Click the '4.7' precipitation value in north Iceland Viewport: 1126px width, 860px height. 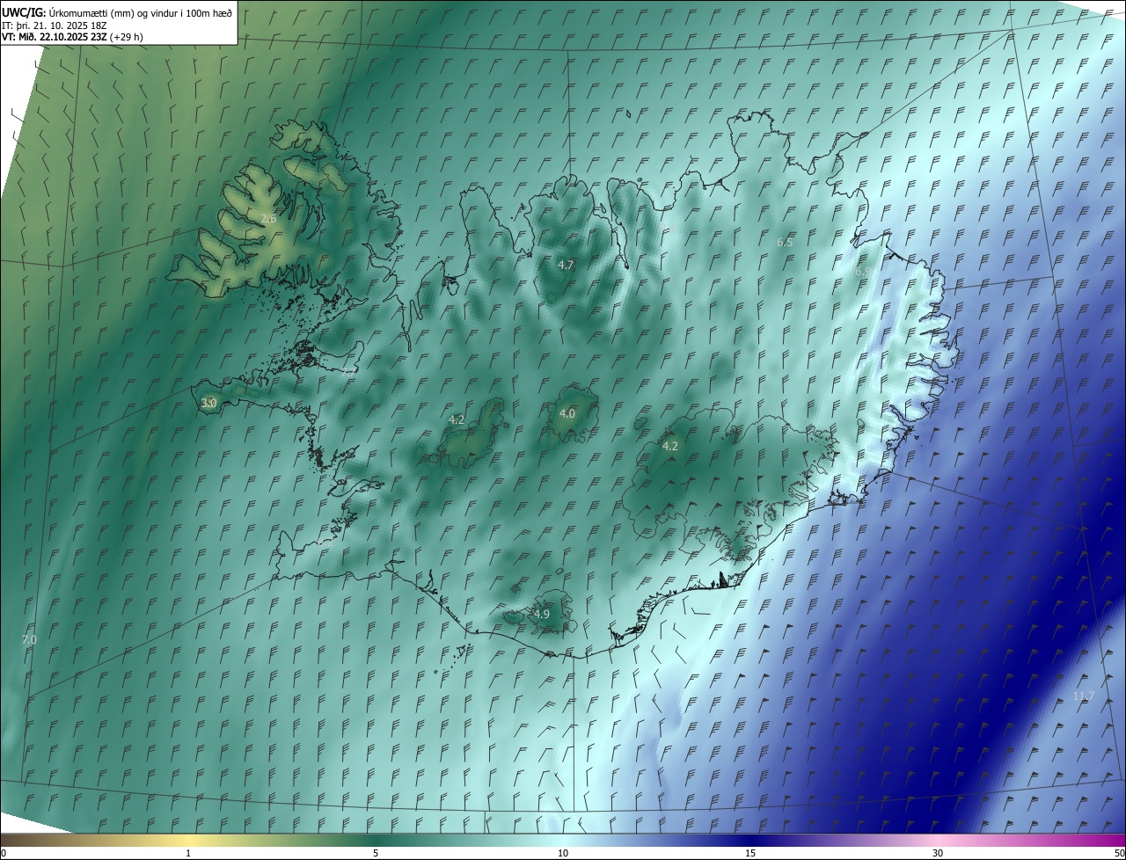point(566,265)
